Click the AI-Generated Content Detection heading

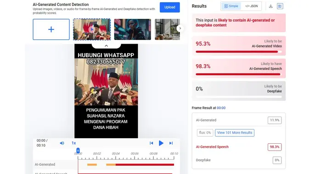(x=61, y=5)
